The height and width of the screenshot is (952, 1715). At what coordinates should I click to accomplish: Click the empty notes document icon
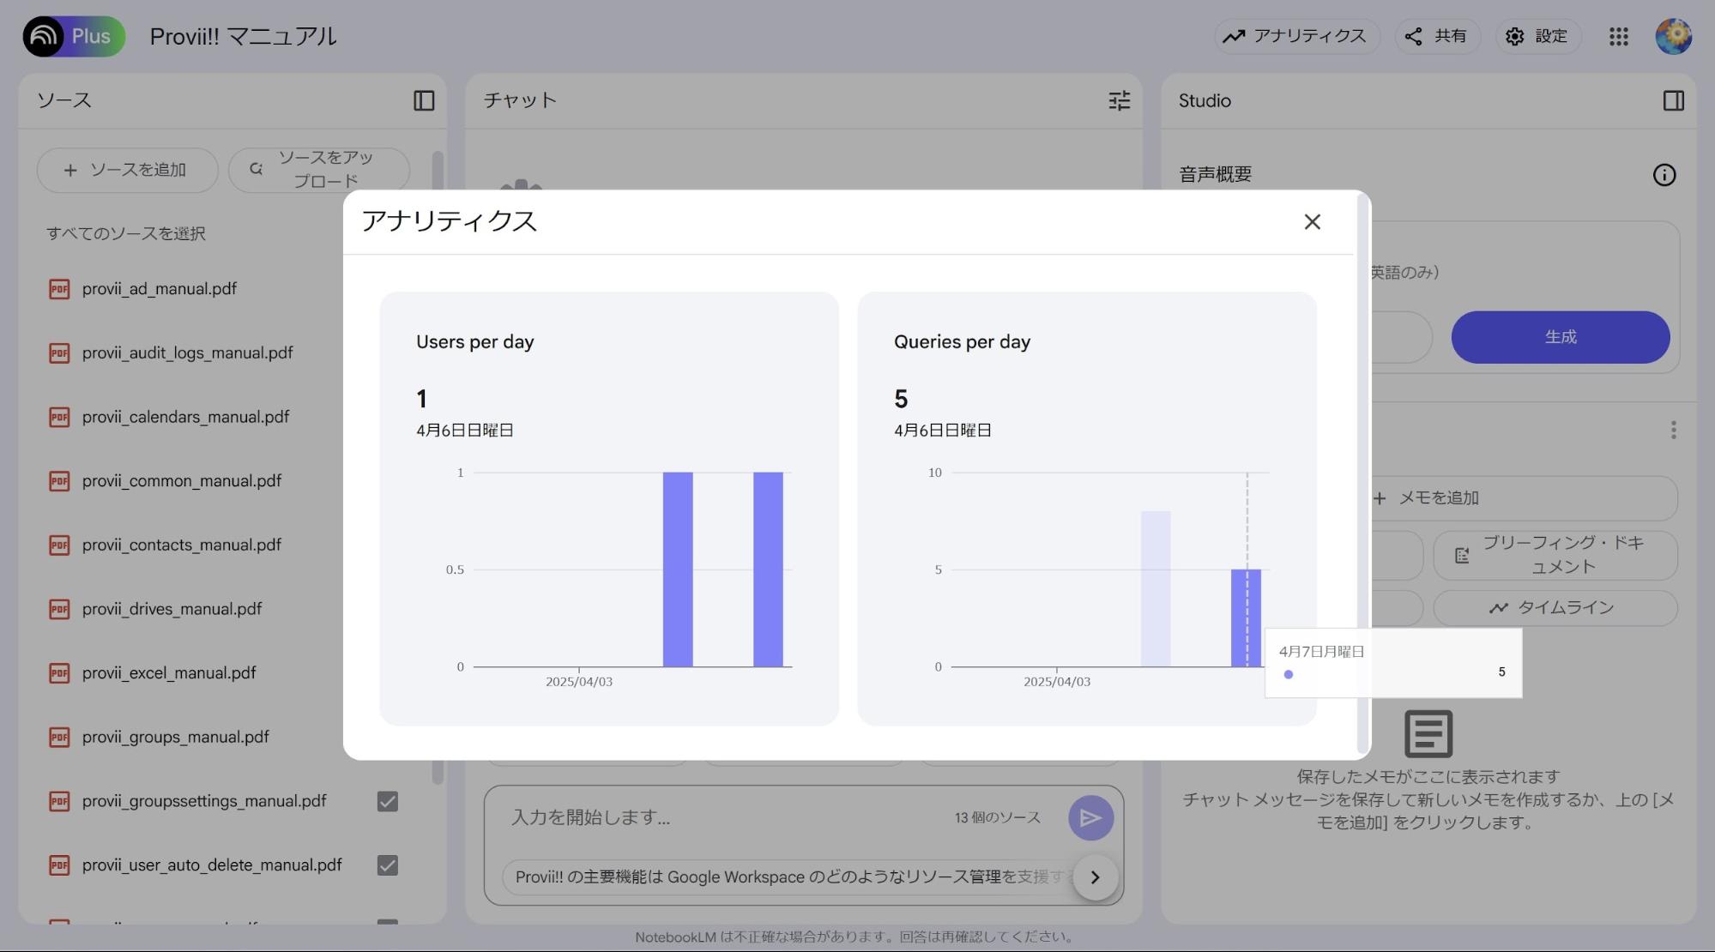pyautogui.click(x=1428, y=734)
